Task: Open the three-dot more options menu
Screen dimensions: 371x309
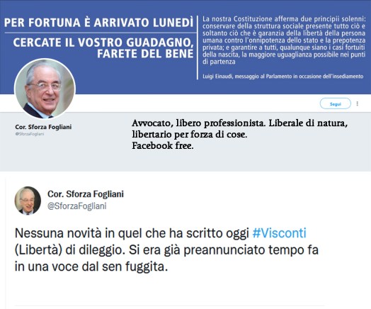Action: (358, 103)
